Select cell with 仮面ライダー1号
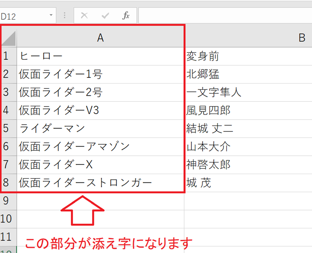The width and height of the screenshot is (312, 253). pos(100,74)
